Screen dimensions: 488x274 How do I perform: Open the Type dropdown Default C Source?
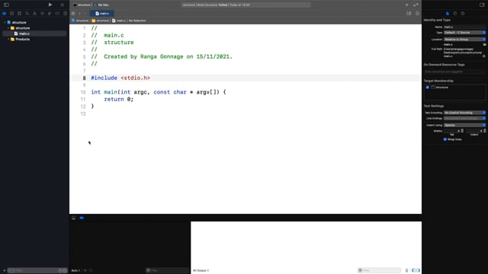[464, 33]
